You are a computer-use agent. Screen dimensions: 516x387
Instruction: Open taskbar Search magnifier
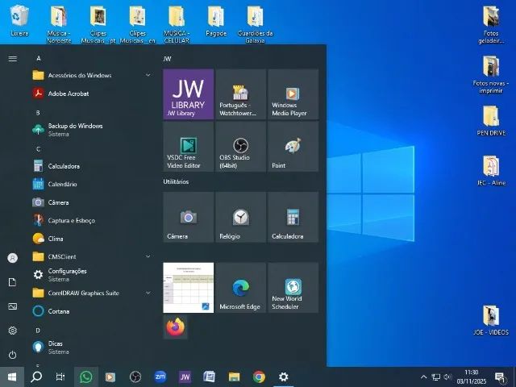point(36,377)
